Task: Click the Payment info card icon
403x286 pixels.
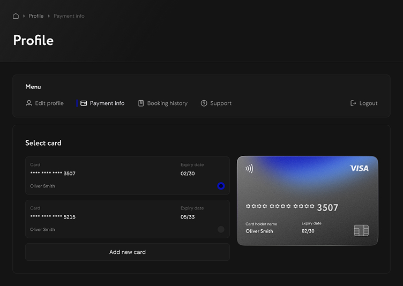Action: [x=84, y=103]
